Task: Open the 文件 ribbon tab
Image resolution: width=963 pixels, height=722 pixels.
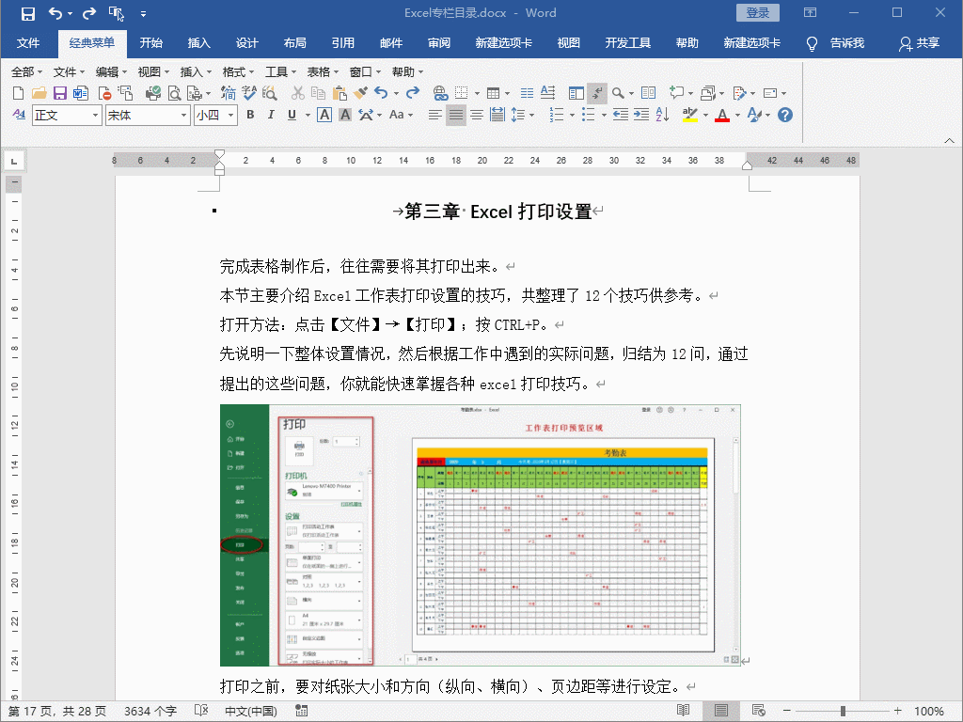Action: 28,43
